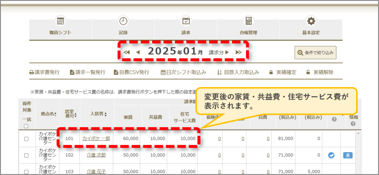The image size is (379, 175).
Task: Check the row for room 101
Action: point(26,139)
